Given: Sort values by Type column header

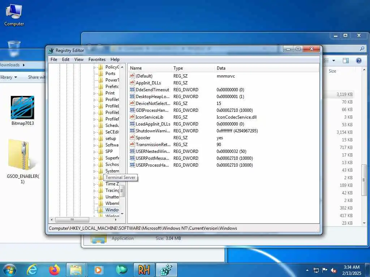Looking at the screenshot, I should tap(193, 68).
